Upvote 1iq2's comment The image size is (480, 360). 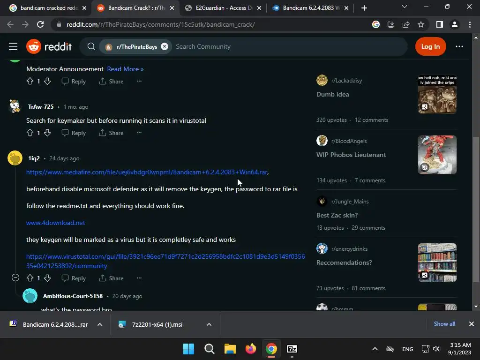click(30, 278)
